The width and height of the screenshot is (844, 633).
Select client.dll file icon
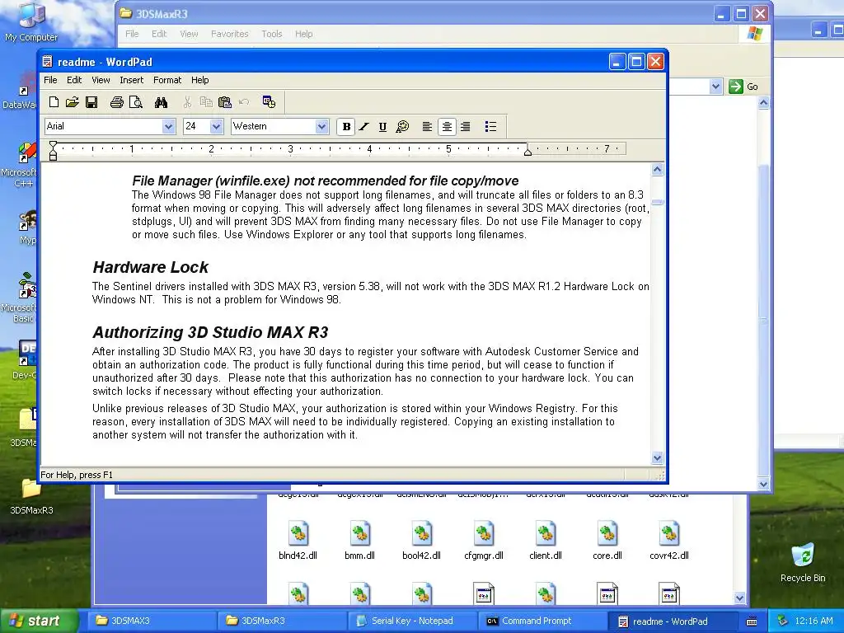click(546, 534)
